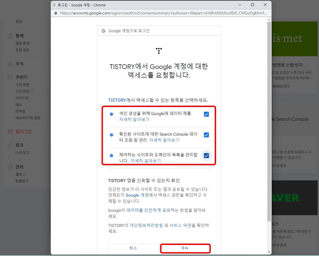The image size is (319, 256).
Task: Click 관리 gear icon in Tistory sidebar
Action: tap(10, 167)
